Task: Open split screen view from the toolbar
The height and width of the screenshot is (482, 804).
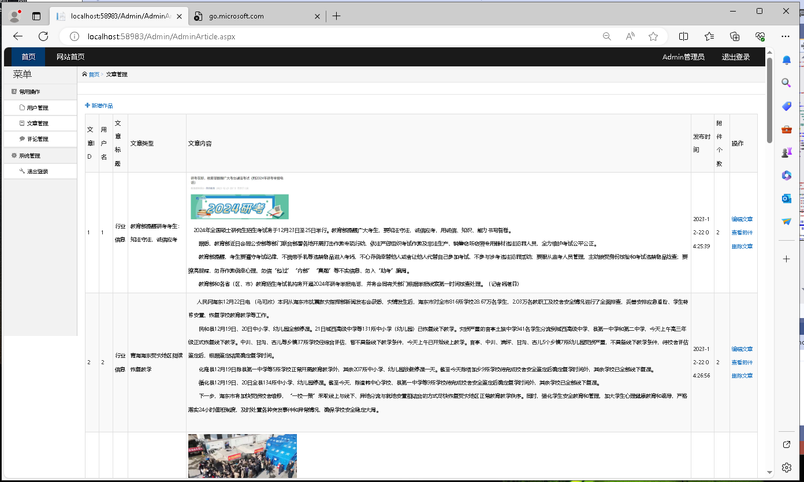Action: [x=684, y=36]
